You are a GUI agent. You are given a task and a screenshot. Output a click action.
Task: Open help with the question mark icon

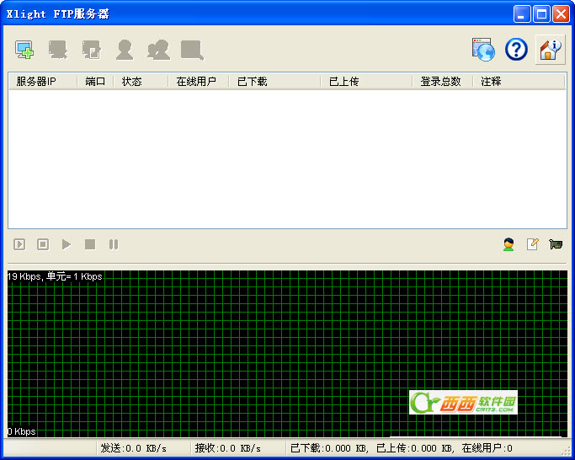coord(516,49)
